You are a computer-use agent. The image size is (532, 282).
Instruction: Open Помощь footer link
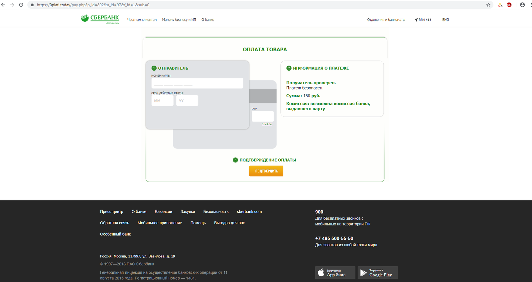point(198,223)
